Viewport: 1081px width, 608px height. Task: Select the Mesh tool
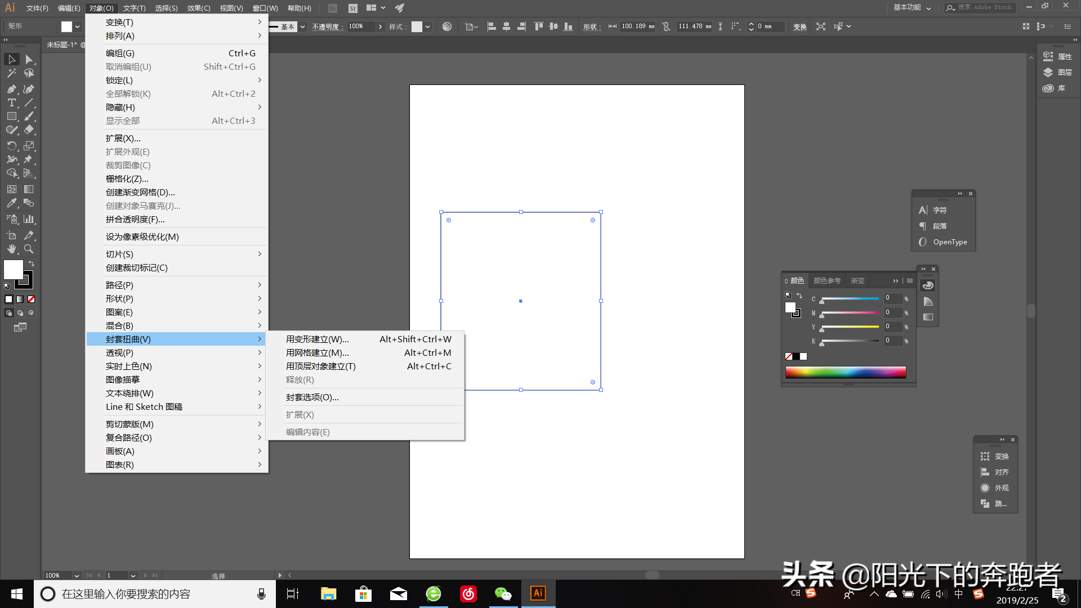[x=12, y=189]
